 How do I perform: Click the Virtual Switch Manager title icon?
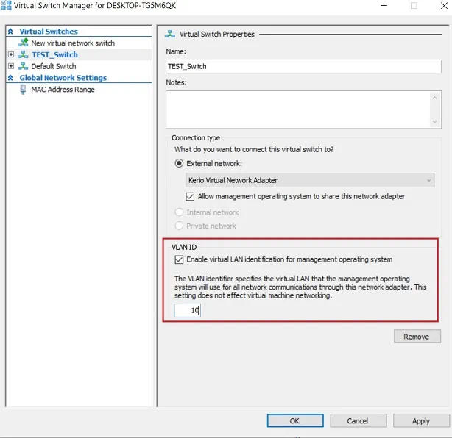pyautogui.click(x=7, y=6)
